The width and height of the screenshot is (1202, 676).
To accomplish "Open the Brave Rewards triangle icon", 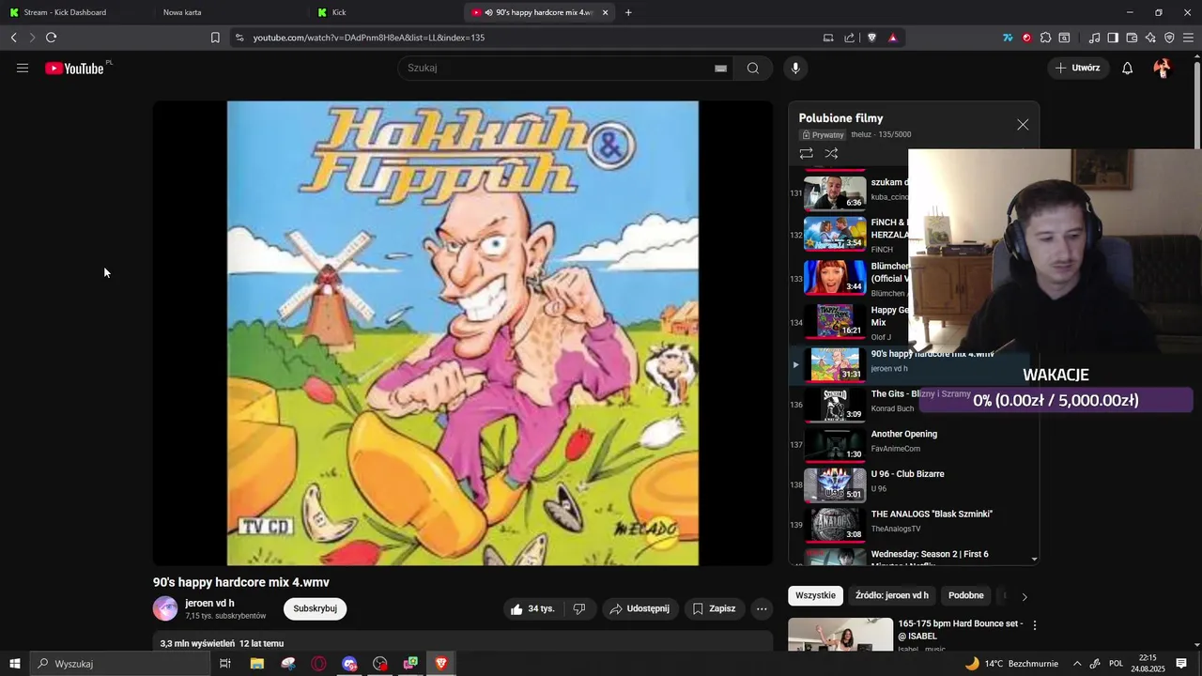I will pos(892,38).
